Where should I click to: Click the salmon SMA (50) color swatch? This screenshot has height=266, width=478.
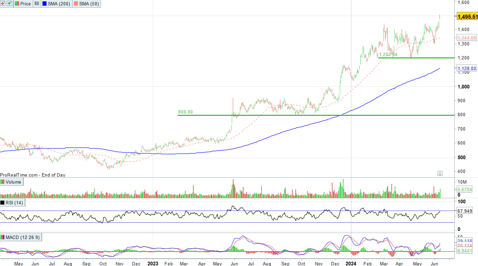(x=76, y=4)
